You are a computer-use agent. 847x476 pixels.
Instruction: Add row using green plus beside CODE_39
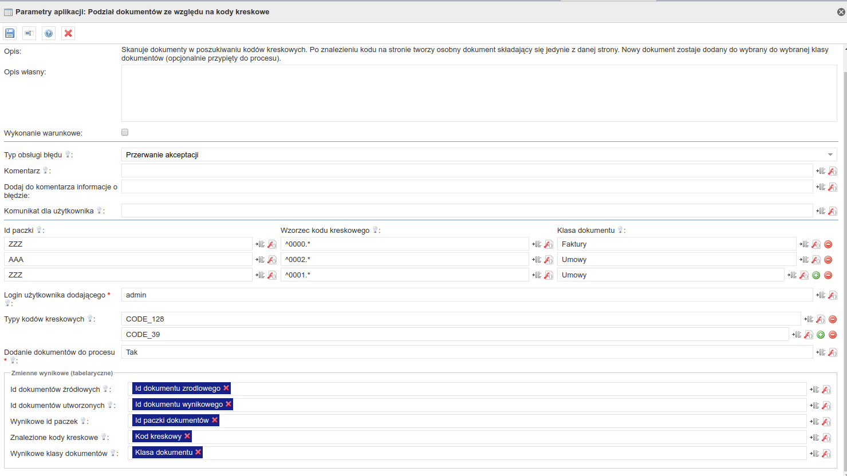coord(821,335)
